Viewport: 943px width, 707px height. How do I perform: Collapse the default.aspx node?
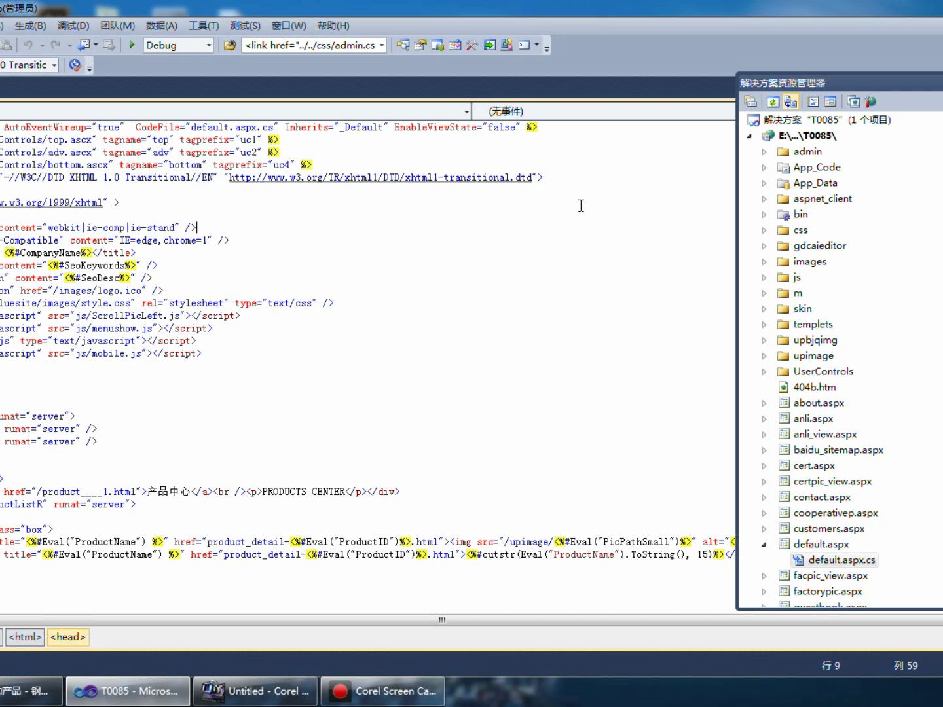[764, 544]
